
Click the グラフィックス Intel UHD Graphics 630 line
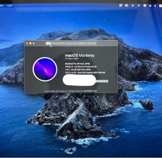pos(85,73)
